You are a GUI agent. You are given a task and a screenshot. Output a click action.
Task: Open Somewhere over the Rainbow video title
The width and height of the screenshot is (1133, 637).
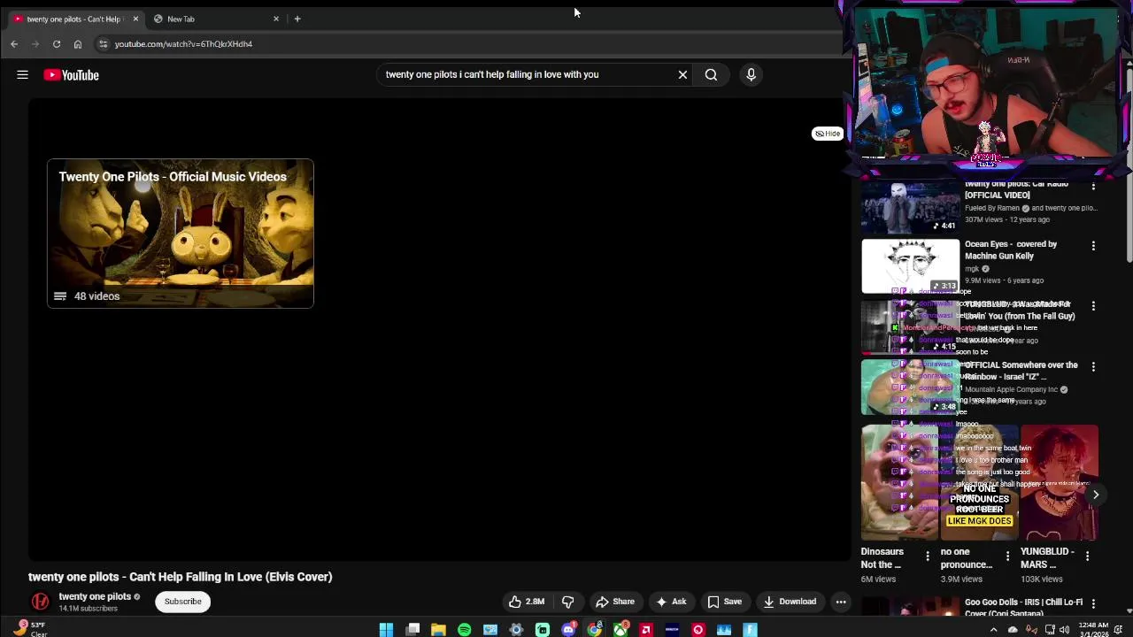tap(1021, 371)
